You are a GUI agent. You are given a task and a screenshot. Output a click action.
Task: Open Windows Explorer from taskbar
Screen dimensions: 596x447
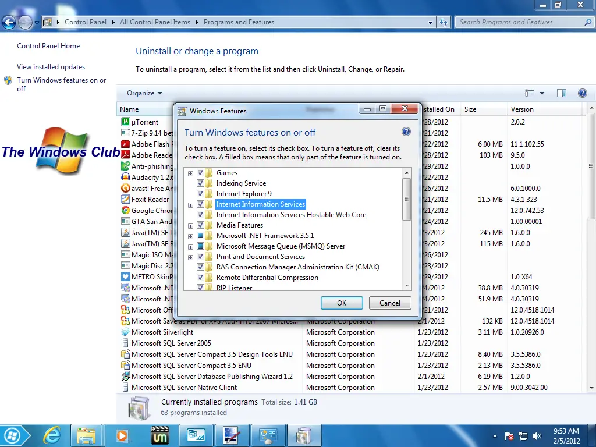86,435
